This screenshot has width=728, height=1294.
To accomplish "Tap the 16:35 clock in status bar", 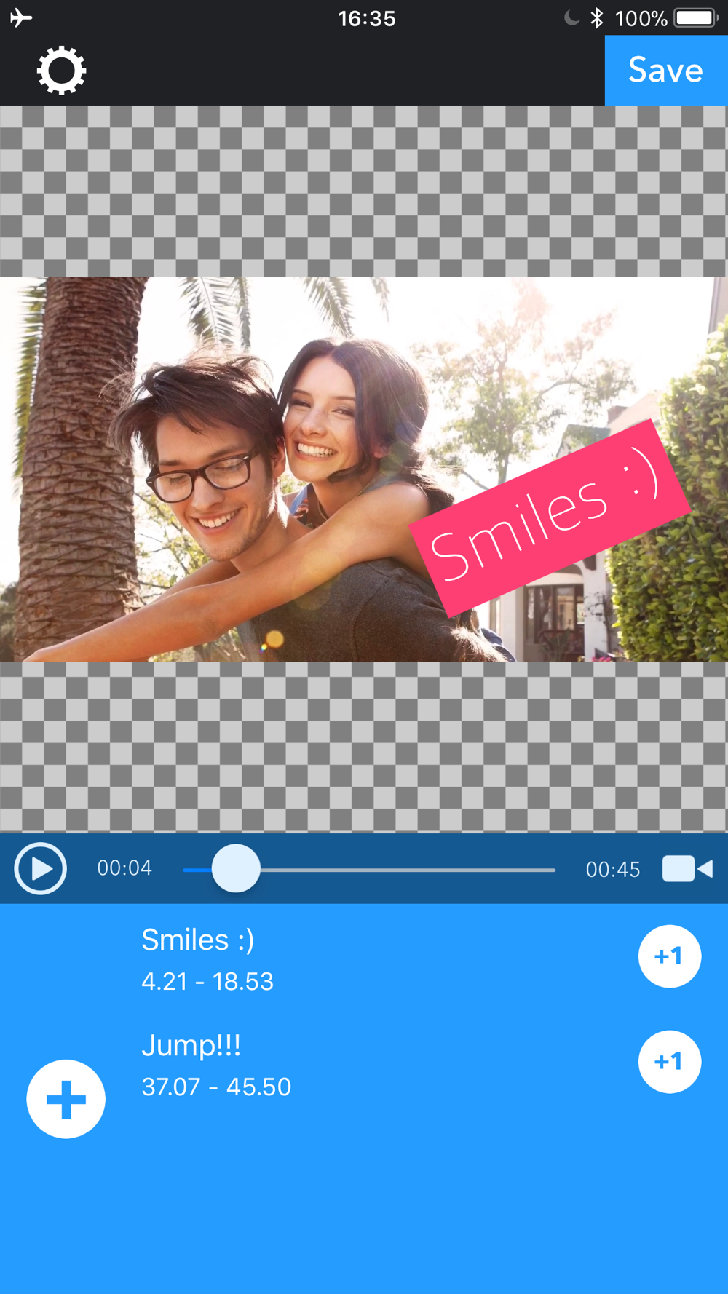I will click(367, 18).
